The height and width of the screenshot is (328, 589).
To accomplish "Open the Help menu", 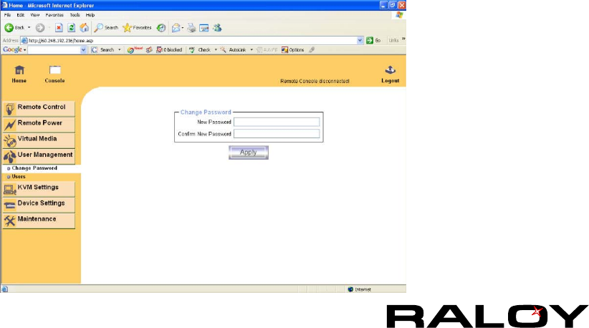I will click(x=90, y=15).
